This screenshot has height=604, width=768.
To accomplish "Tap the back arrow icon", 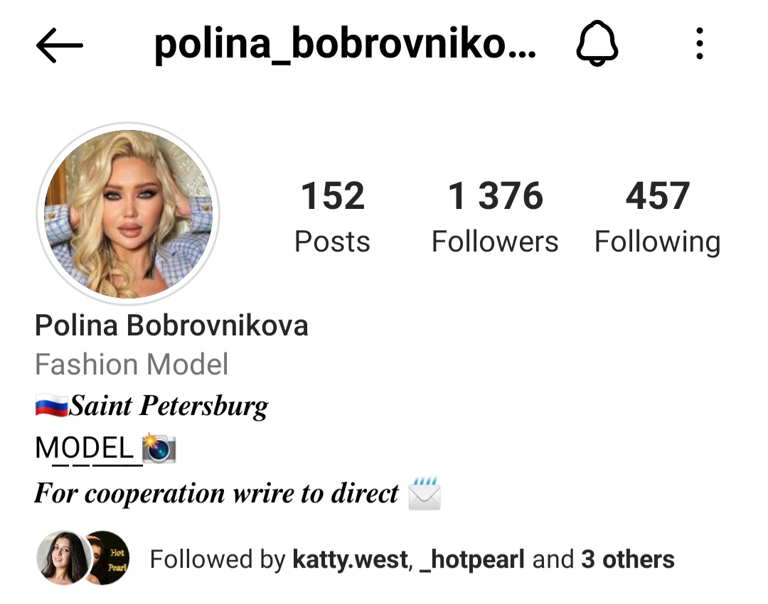I will click(x=59, y=45).
